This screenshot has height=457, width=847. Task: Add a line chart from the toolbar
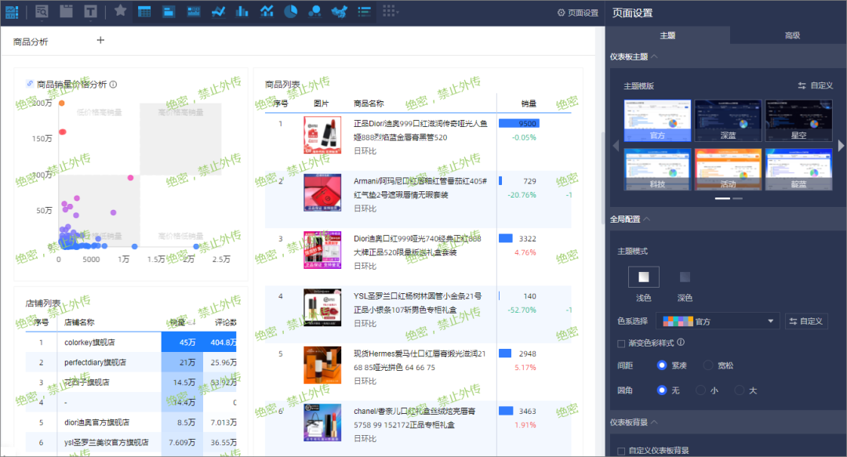point(218,11)
